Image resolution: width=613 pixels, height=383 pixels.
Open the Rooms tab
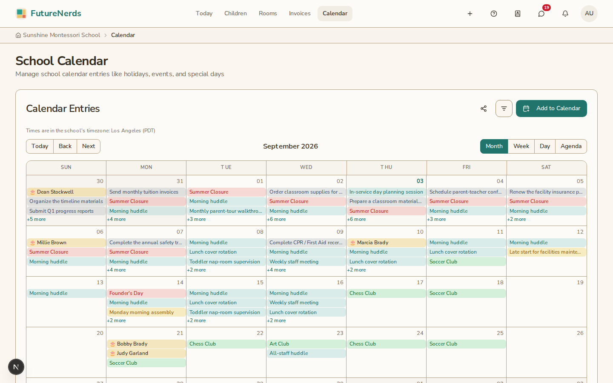tap(268, 14)
